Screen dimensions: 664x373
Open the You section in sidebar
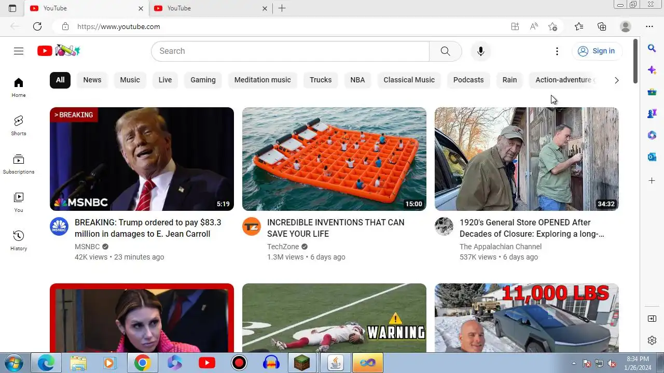pos(19,203)
